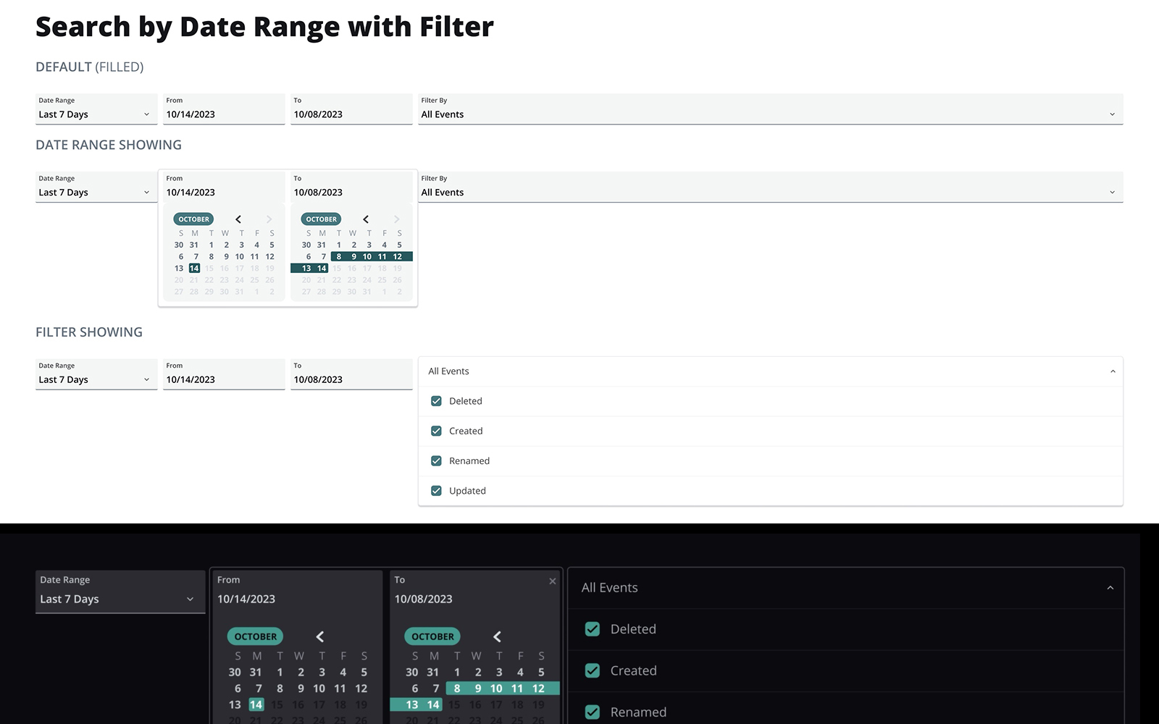The image size is (1159, 724).
Task: Click the OCTOBER badge in the From calendar
Action: point(193,219)
